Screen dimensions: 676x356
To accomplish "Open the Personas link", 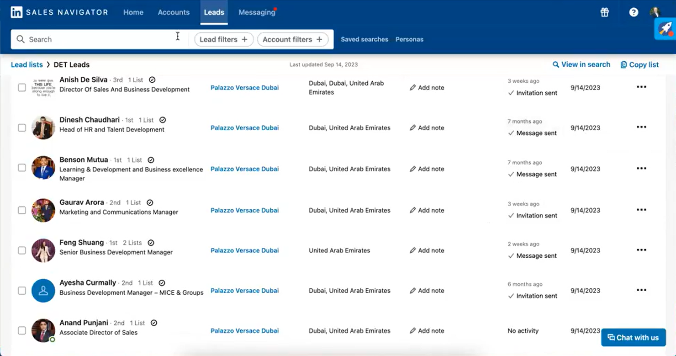I will tap(409, 39).
